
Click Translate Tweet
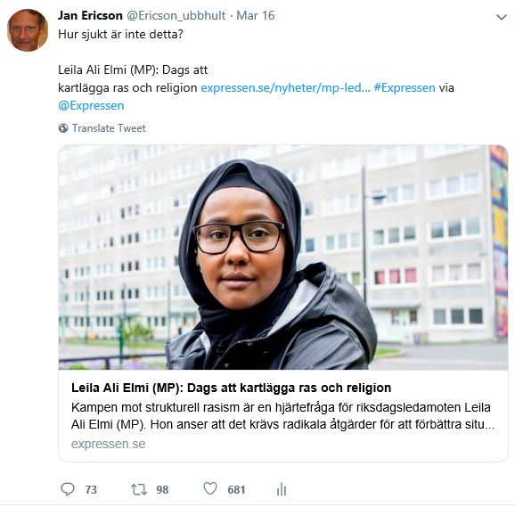tap(109, 128)
